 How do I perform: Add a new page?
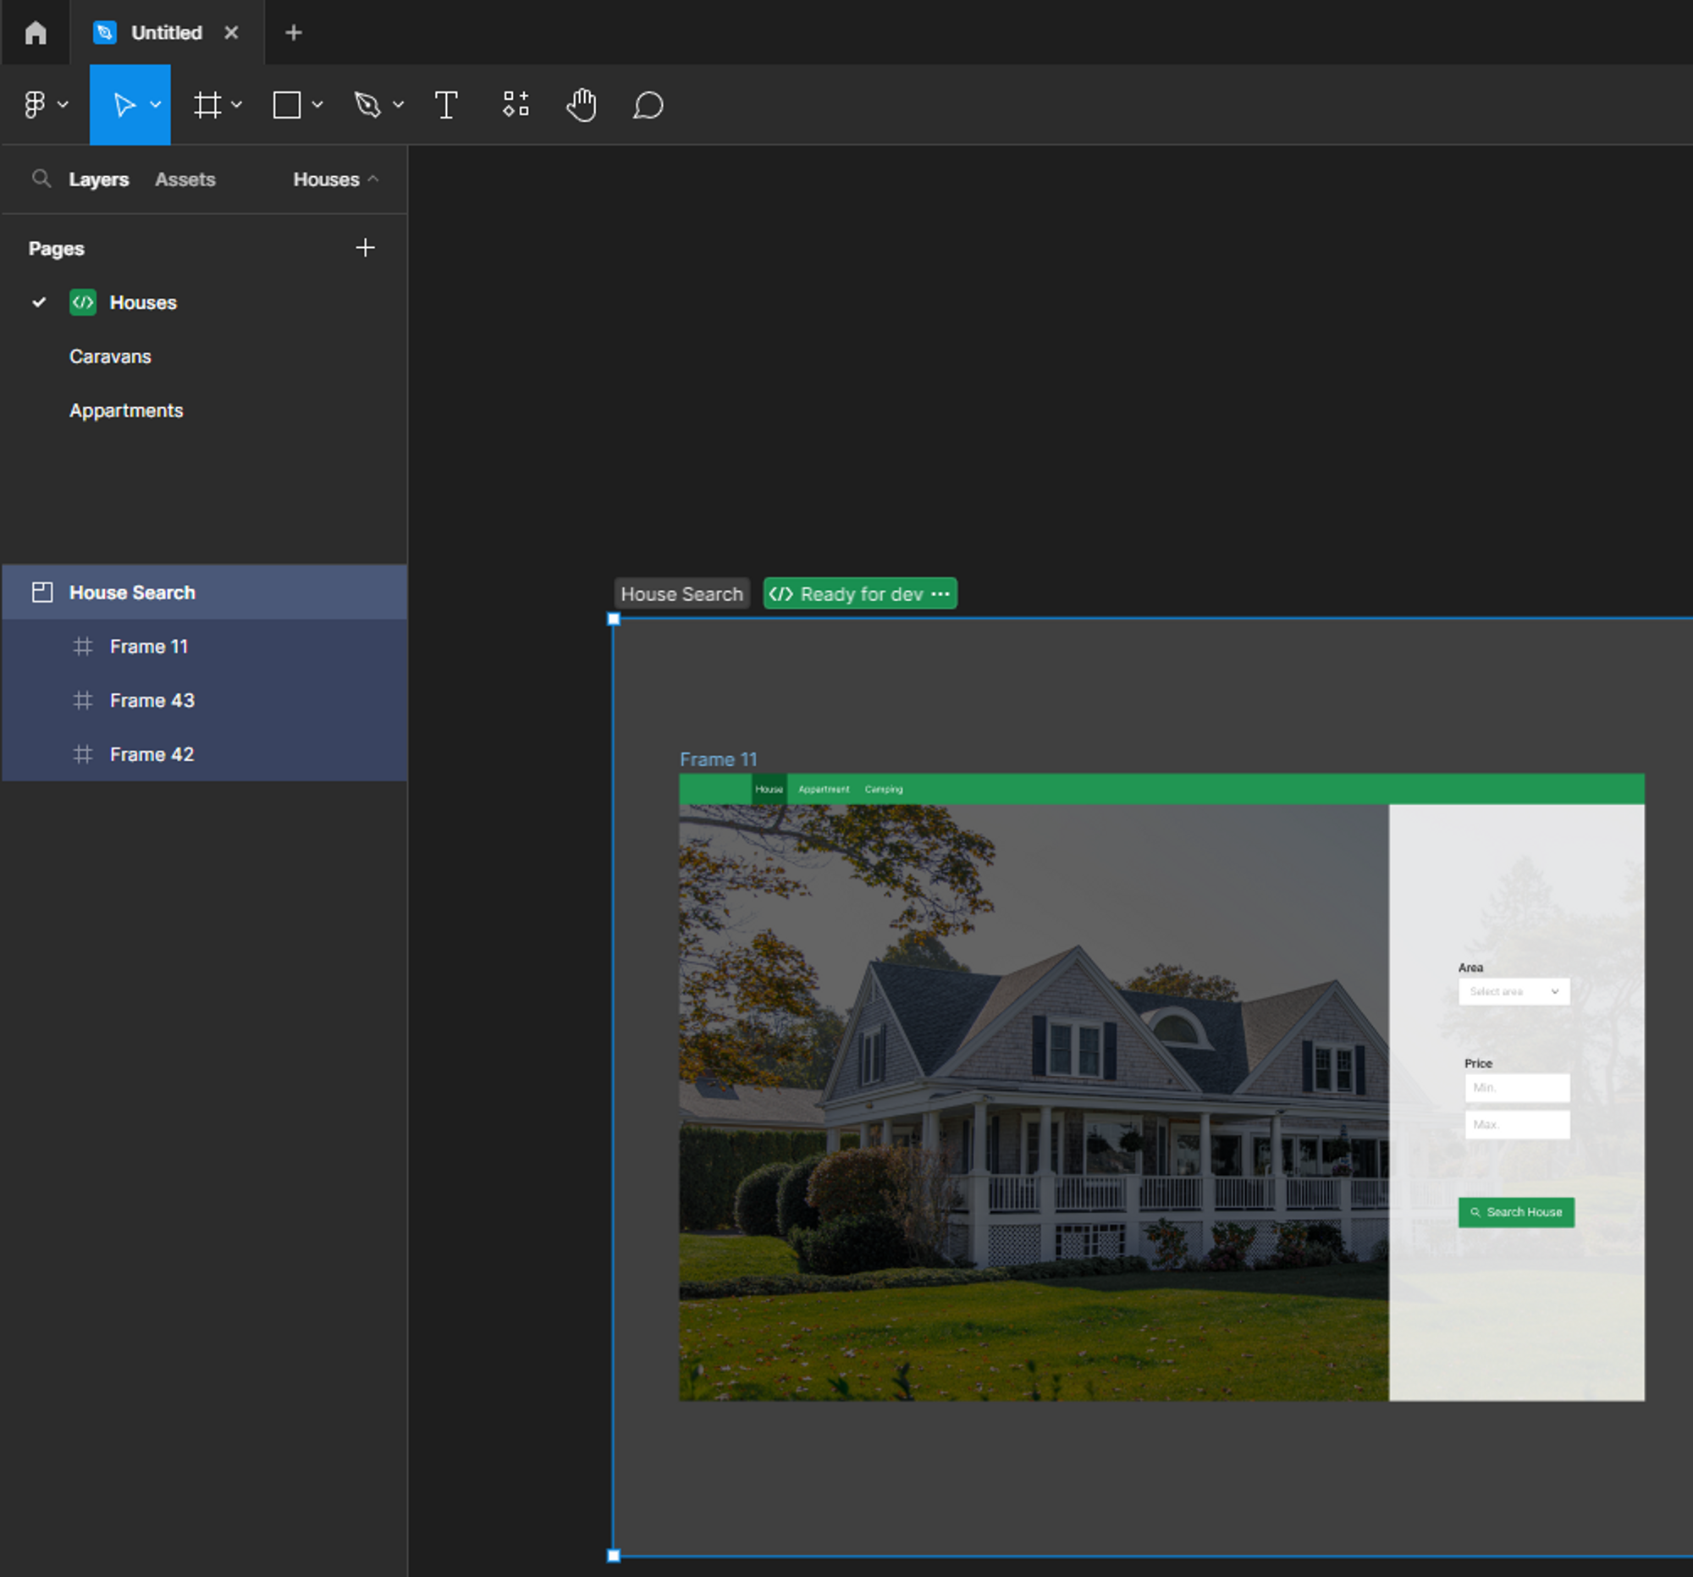point(365,248)
